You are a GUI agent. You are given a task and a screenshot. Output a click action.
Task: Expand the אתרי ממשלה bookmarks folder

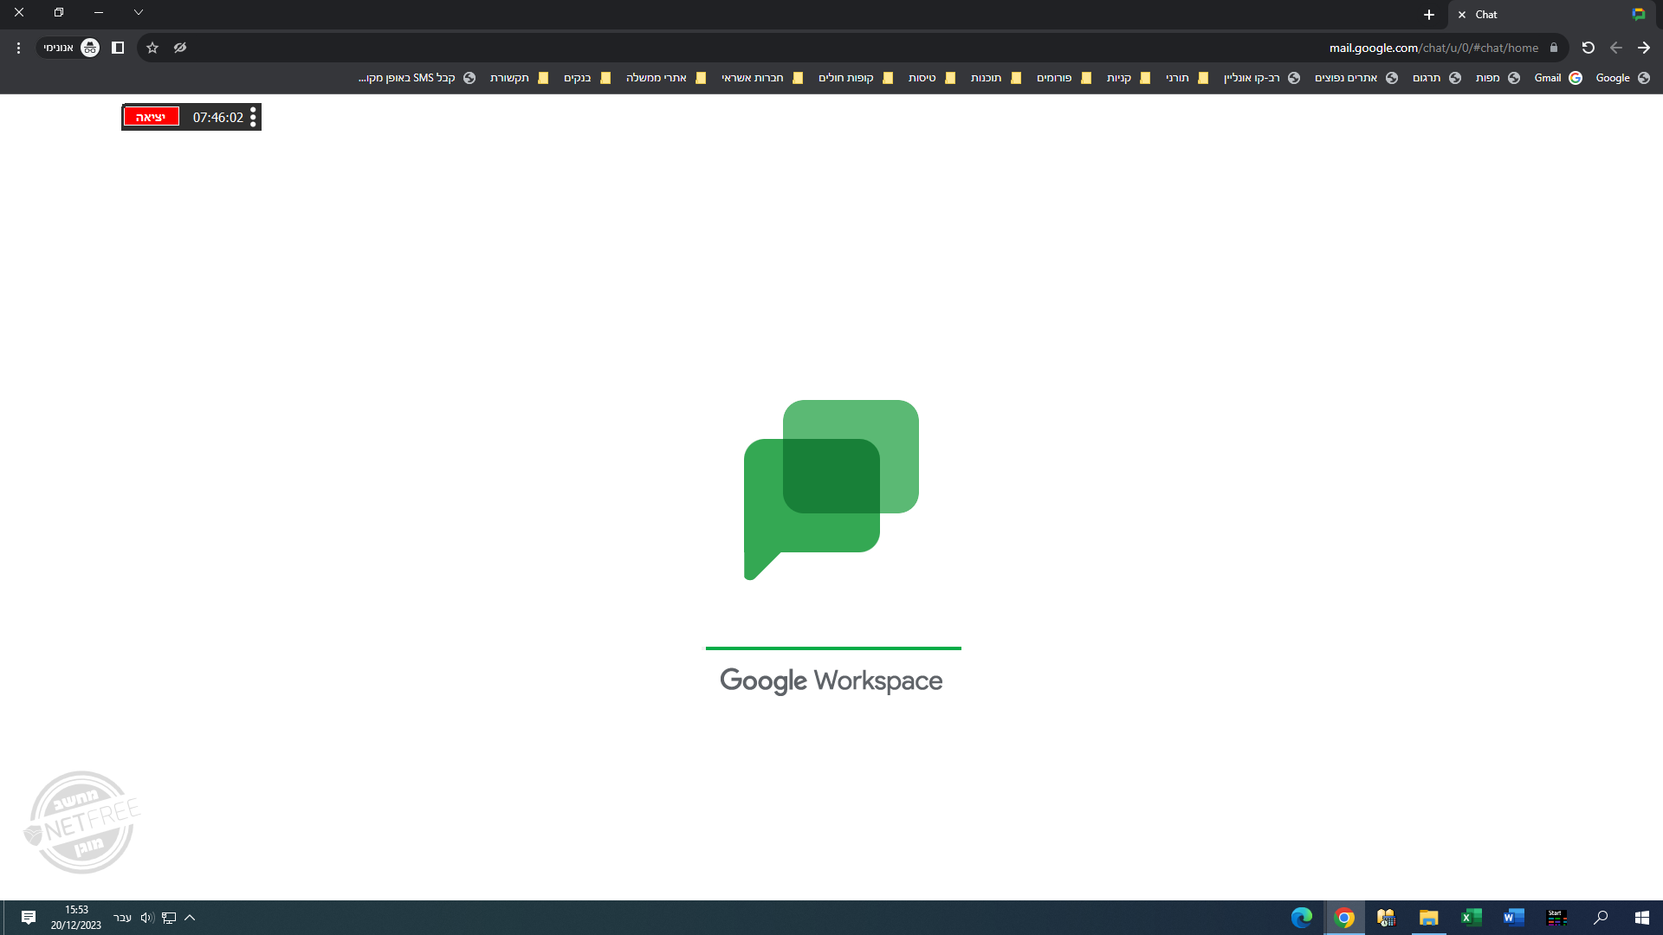pos(666,78)
